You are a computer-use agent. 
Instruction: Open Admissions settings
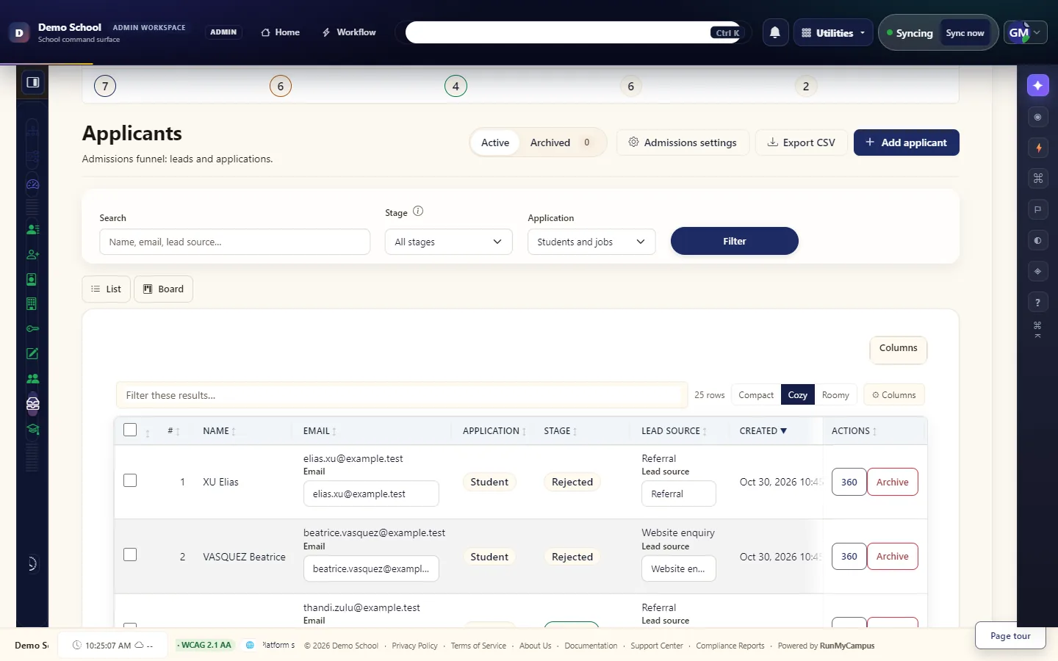(683, 142)
